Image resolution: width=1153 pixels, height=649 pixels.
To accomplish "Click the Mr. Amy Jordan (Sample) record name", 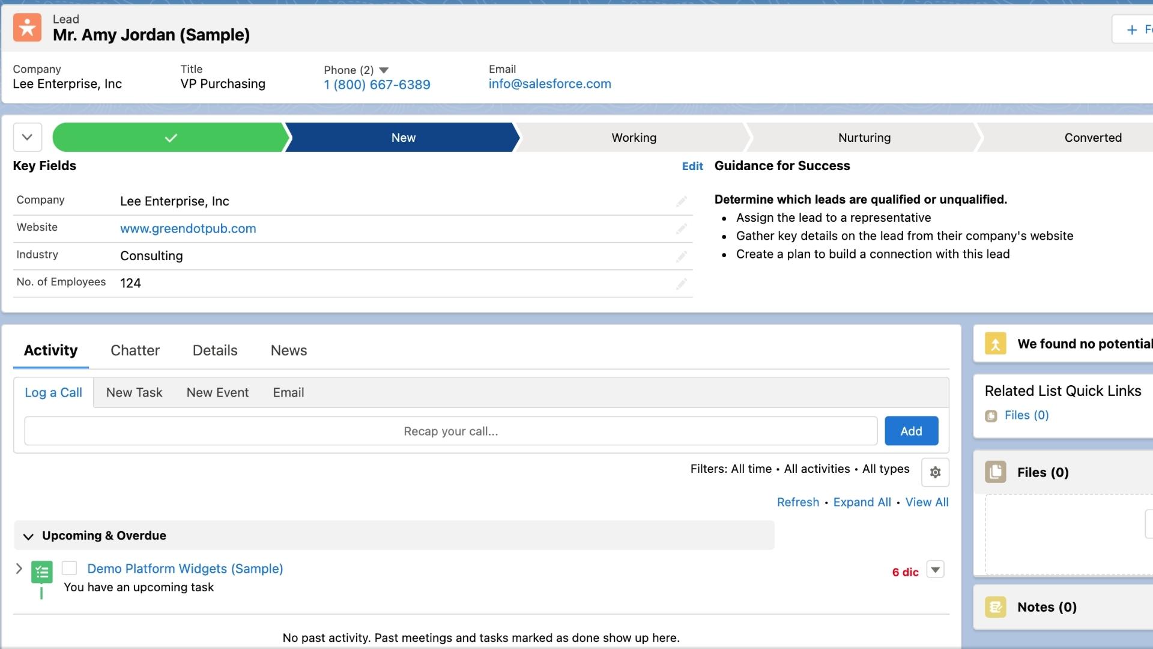I will (x=151, y=35).
